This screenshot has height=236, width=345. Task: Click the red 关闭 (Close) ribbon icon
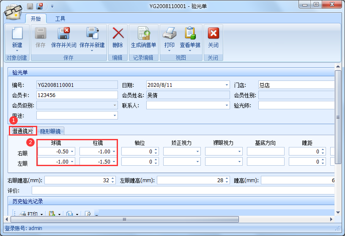213,34
